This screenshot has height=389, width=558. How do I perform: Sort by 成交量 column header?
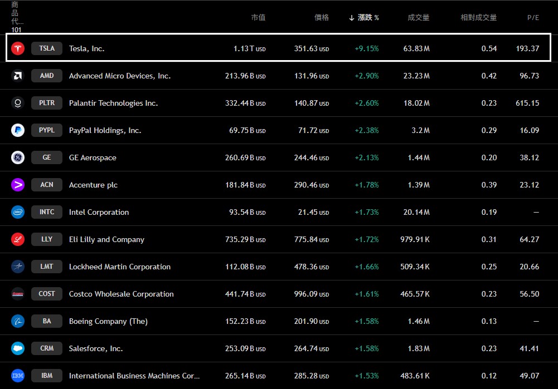(419, 18)
